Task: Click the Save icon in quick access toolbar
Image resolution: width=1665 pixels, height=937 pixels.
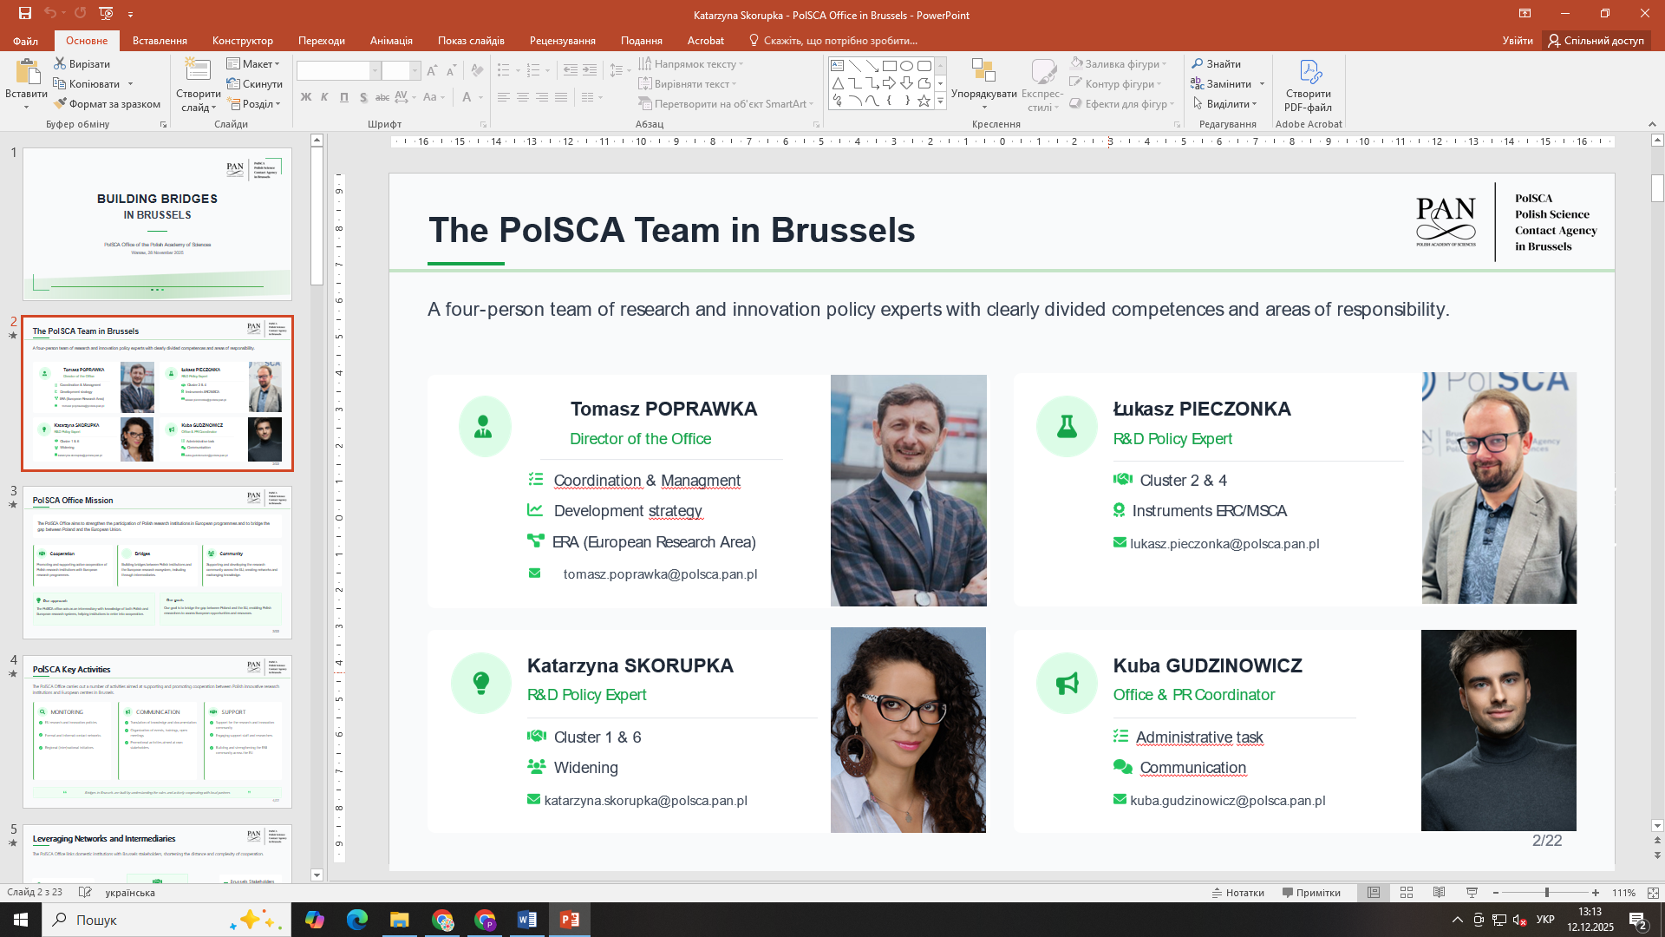Action: click(24, 13)
